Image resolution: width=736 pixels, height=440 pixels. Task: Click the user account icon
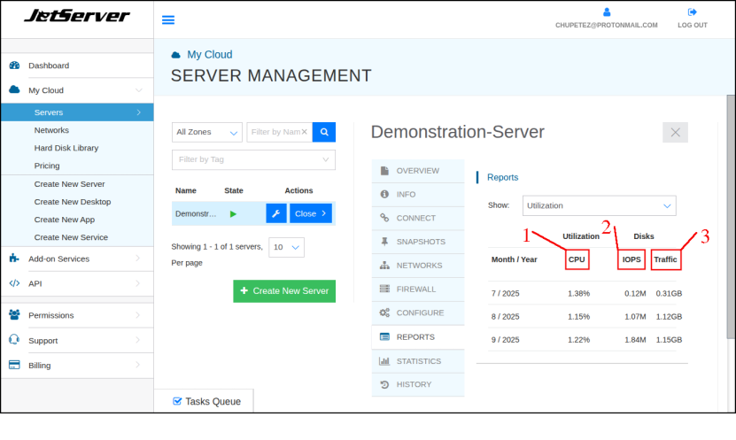pos(607,12)
